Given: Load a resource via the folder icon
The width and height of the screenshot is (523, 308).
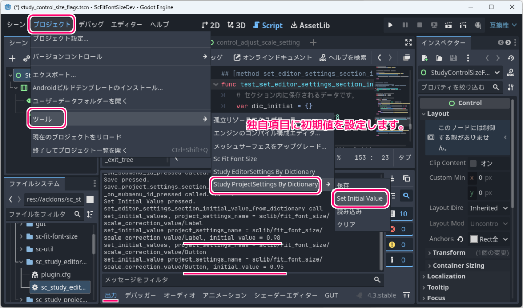Looking at the screenshot, I should pos(439,58).
